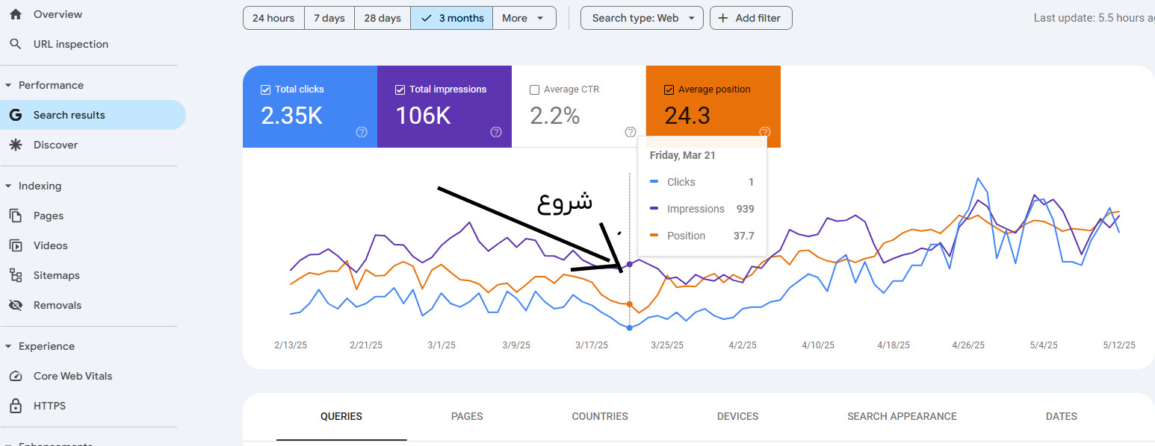Viewport: 1155px width, 446px height.
Task: Enable the Average CTR checkbox
Action: 534,89
